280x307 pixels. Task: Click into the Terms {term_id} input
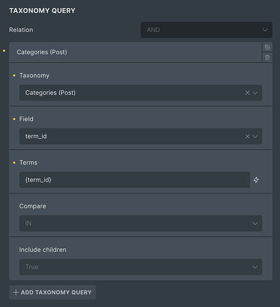coord(135,180)
